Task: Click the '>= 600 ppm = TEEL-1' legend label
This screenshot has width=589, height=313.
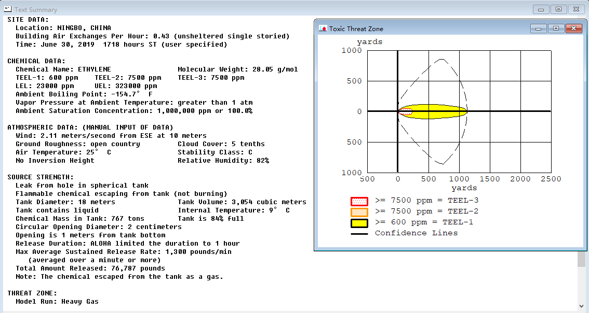Action: pyautogui.click(x=424, y=222)
